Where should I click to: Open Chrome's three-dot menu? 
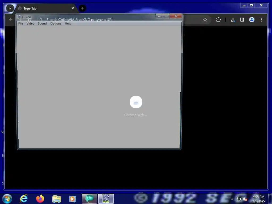pos(261,20)
